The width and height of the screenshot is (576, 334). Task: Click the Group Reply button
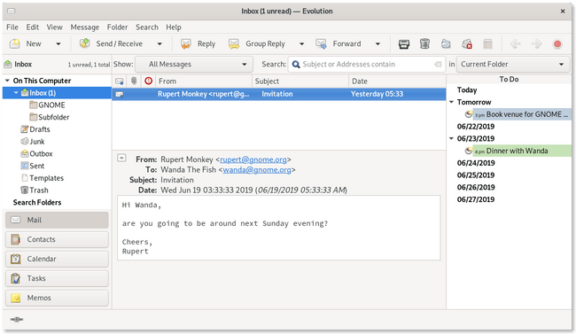tap(256, 43)
